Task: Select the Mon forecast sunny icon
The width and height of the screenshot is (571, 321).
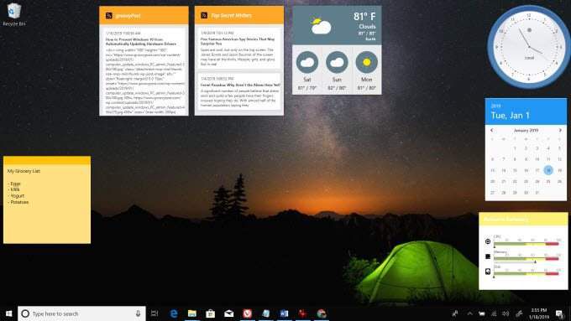Action: pyautogui.click(x=367, y=62)
